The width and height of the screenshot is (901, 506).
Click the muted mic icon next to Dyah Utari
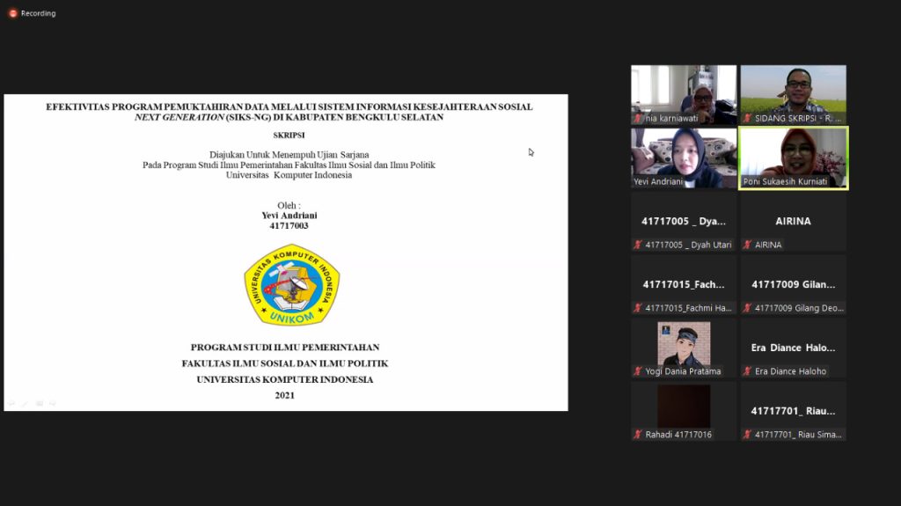pos(637,245)
